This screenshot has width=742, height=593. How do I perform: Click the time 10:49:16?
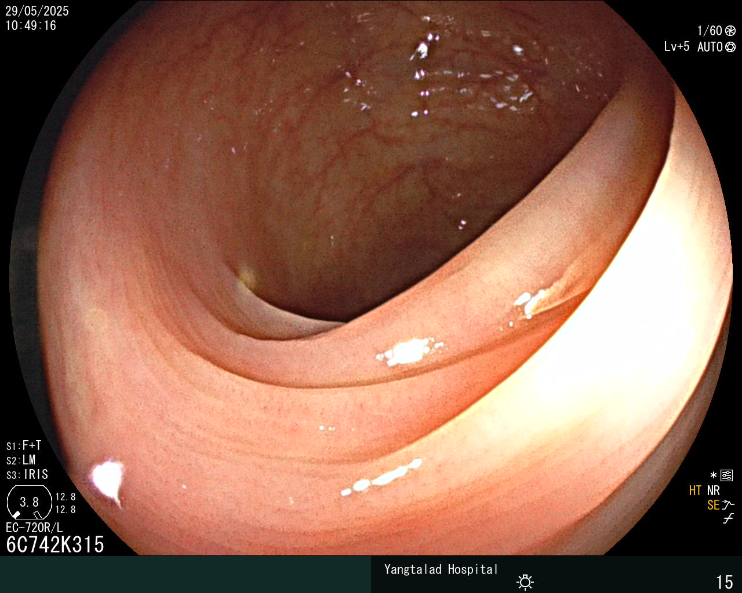click(x=31, y=25)
